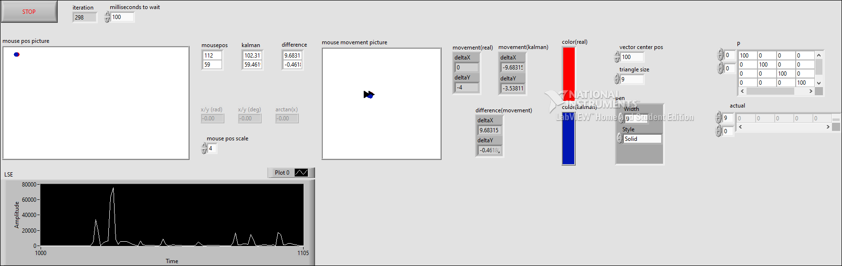Click the Plot 0 legend label
Viewport: 842px width, 266px height.
282,173
